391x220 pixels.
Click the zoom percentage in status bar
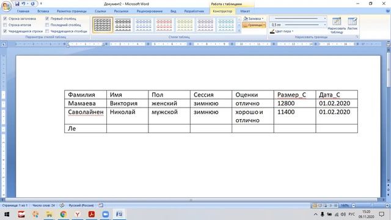click(345, 205)
